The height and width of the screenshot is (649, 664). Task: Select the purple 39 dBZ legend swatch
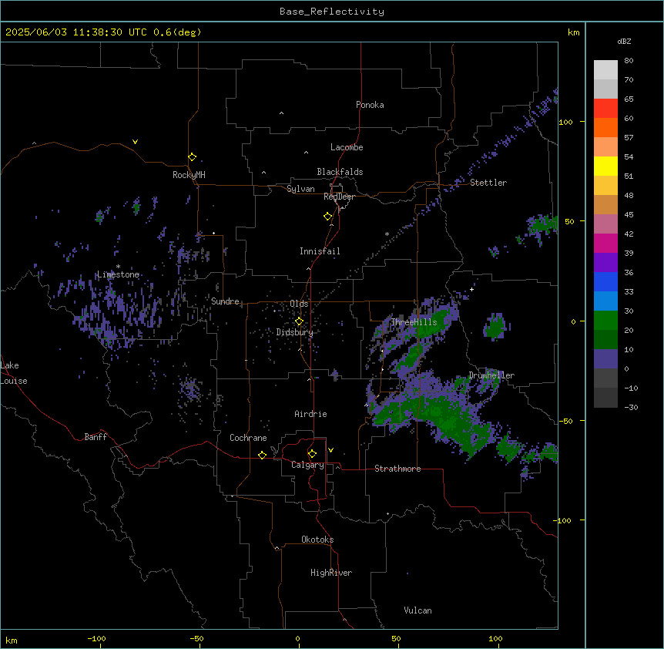pos(605,262)
